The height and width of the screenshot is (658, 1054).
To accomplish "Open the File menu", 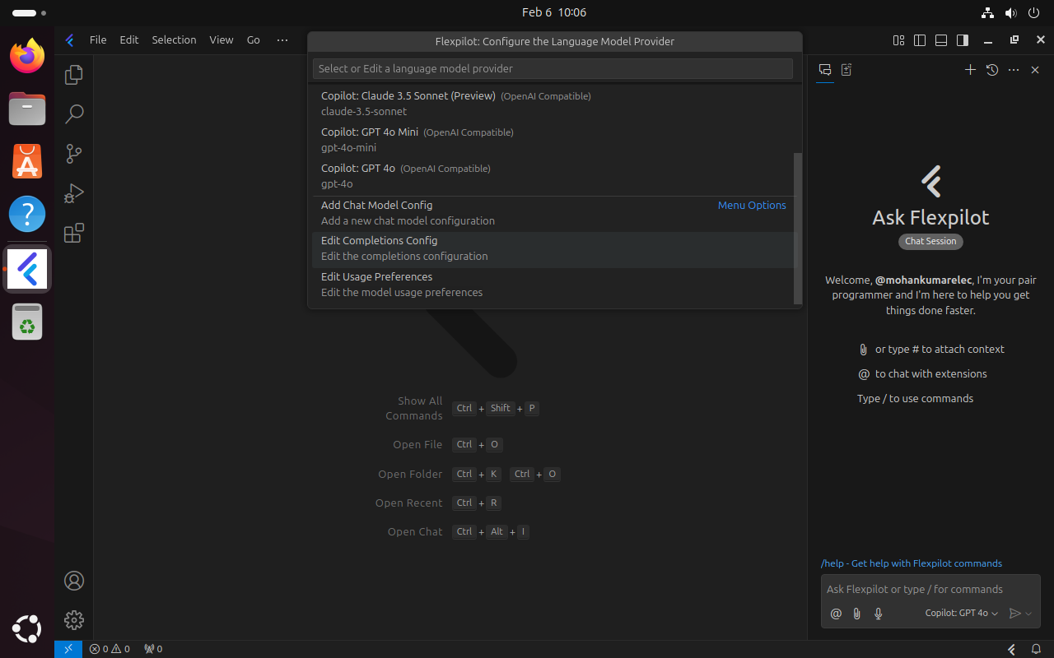I will 98,39.
